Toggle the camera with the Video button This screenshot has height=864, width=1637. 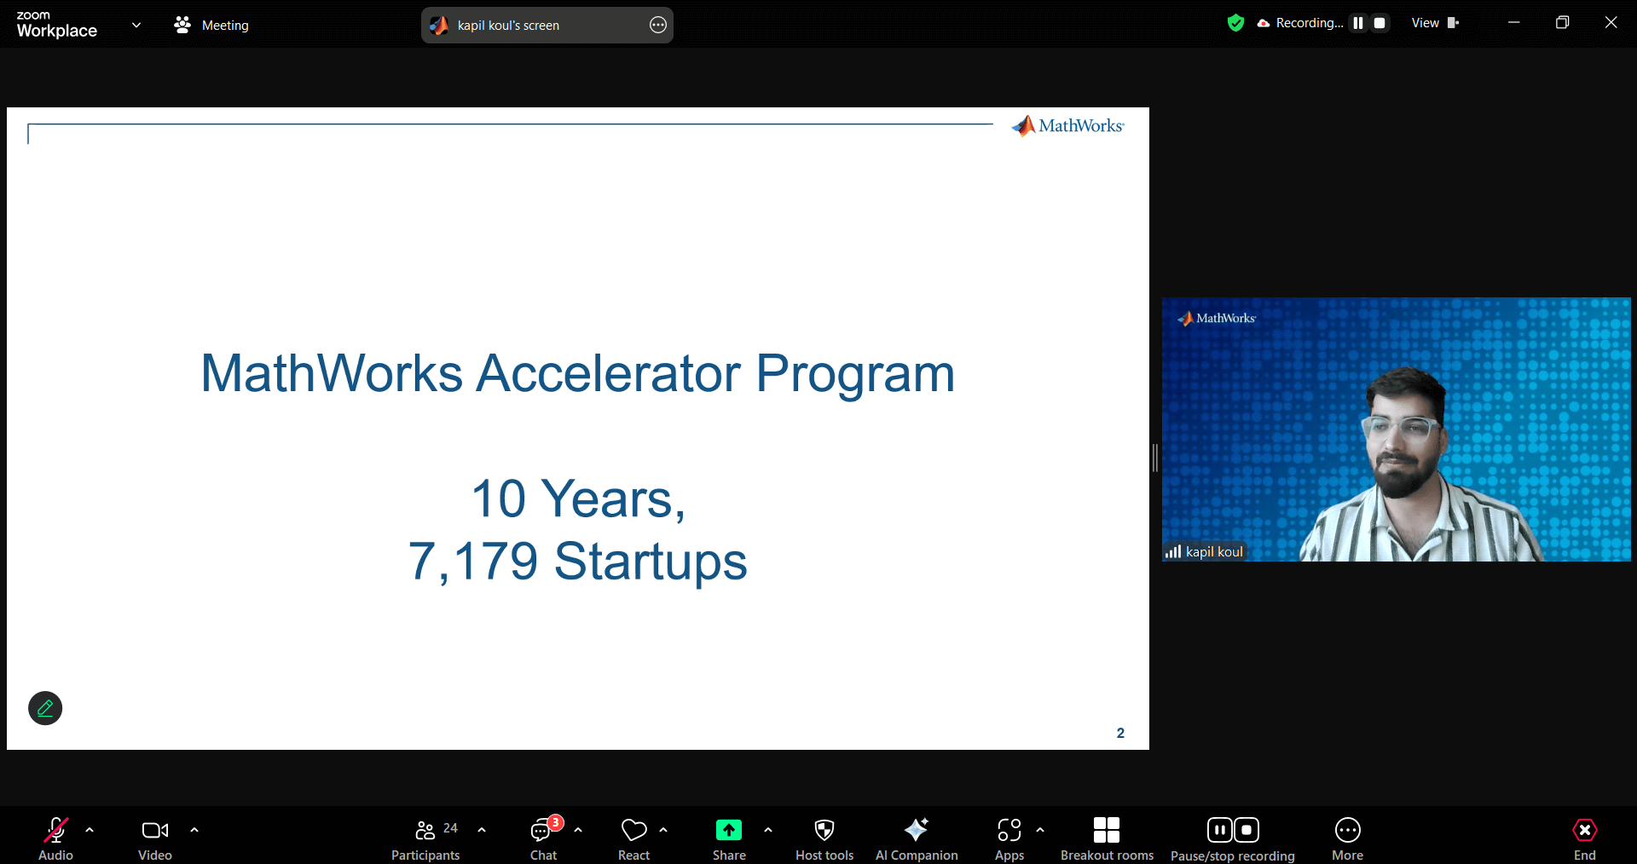154,831
